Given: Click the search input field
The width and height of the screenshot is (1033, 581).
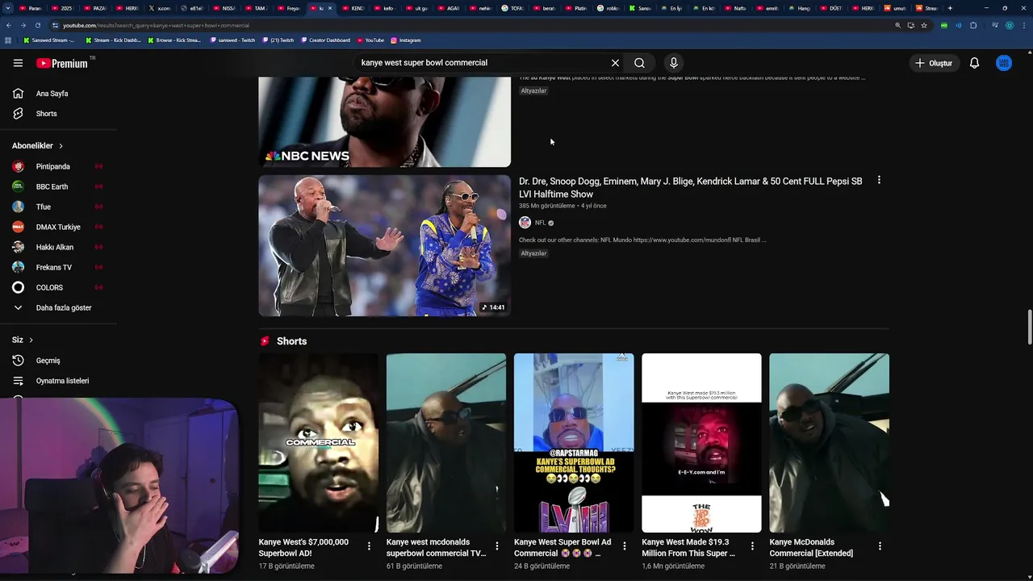Looking at the screenshot, I should [481, 63].
